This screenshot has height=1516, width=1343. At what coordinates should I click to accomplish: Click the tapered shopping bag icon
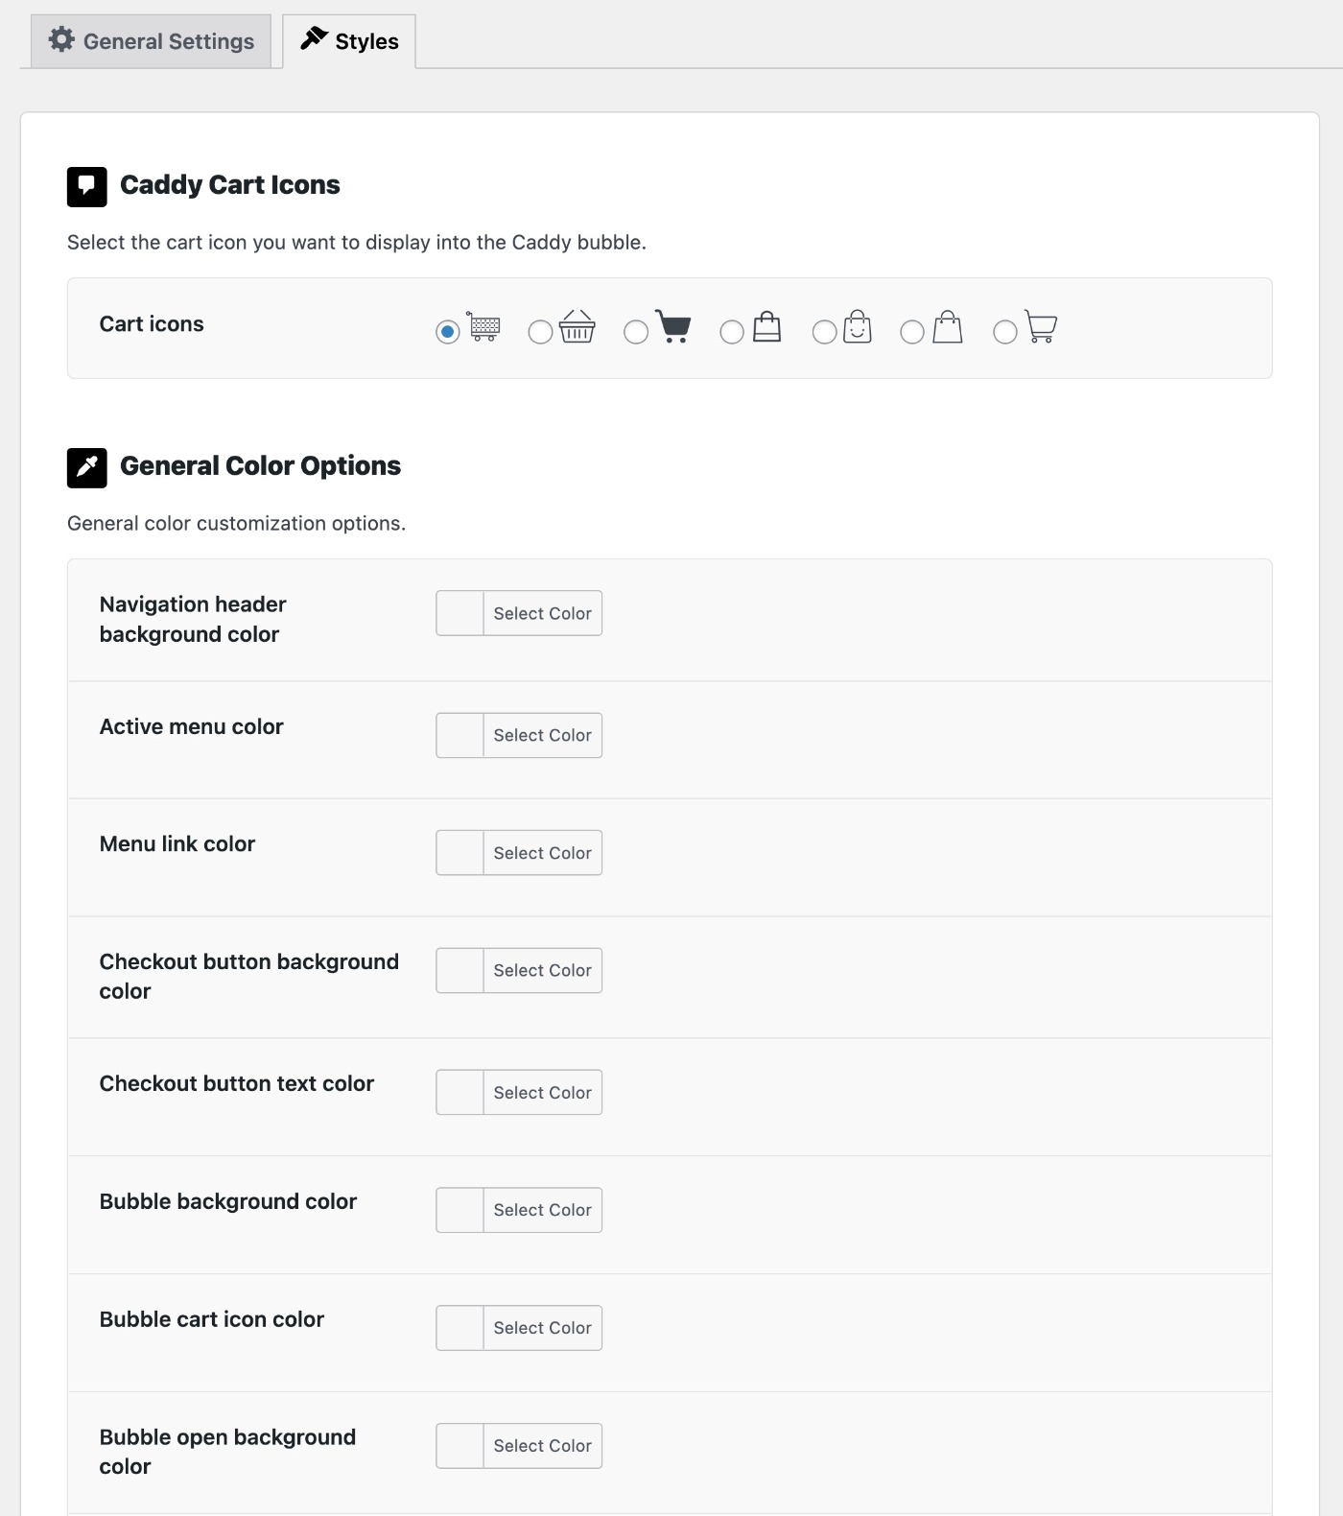point(947,327)
